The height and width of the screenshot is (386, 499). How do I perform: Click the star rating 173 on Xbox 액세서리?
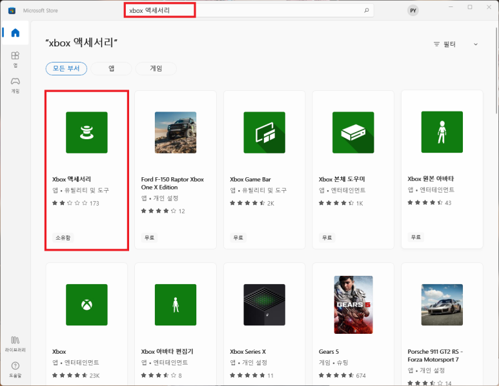coord(76,204)
